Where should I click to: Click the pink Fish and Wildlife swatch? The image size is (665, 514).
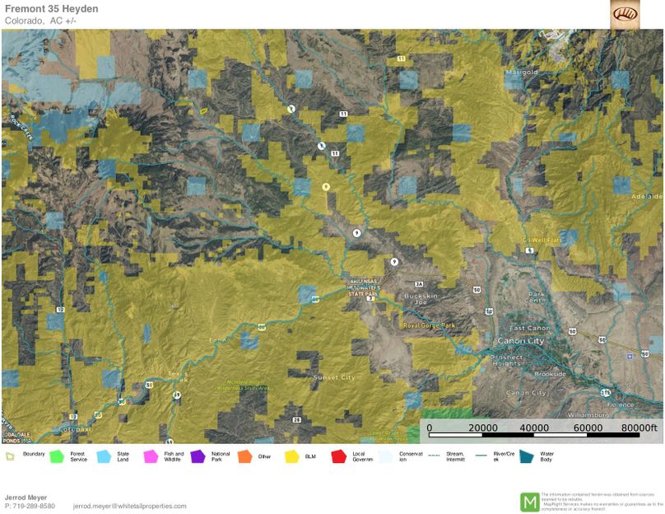click(151, 456)
